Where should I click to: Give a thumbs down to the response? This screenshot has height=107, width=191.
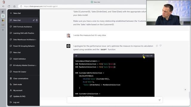tap(161, 46)
